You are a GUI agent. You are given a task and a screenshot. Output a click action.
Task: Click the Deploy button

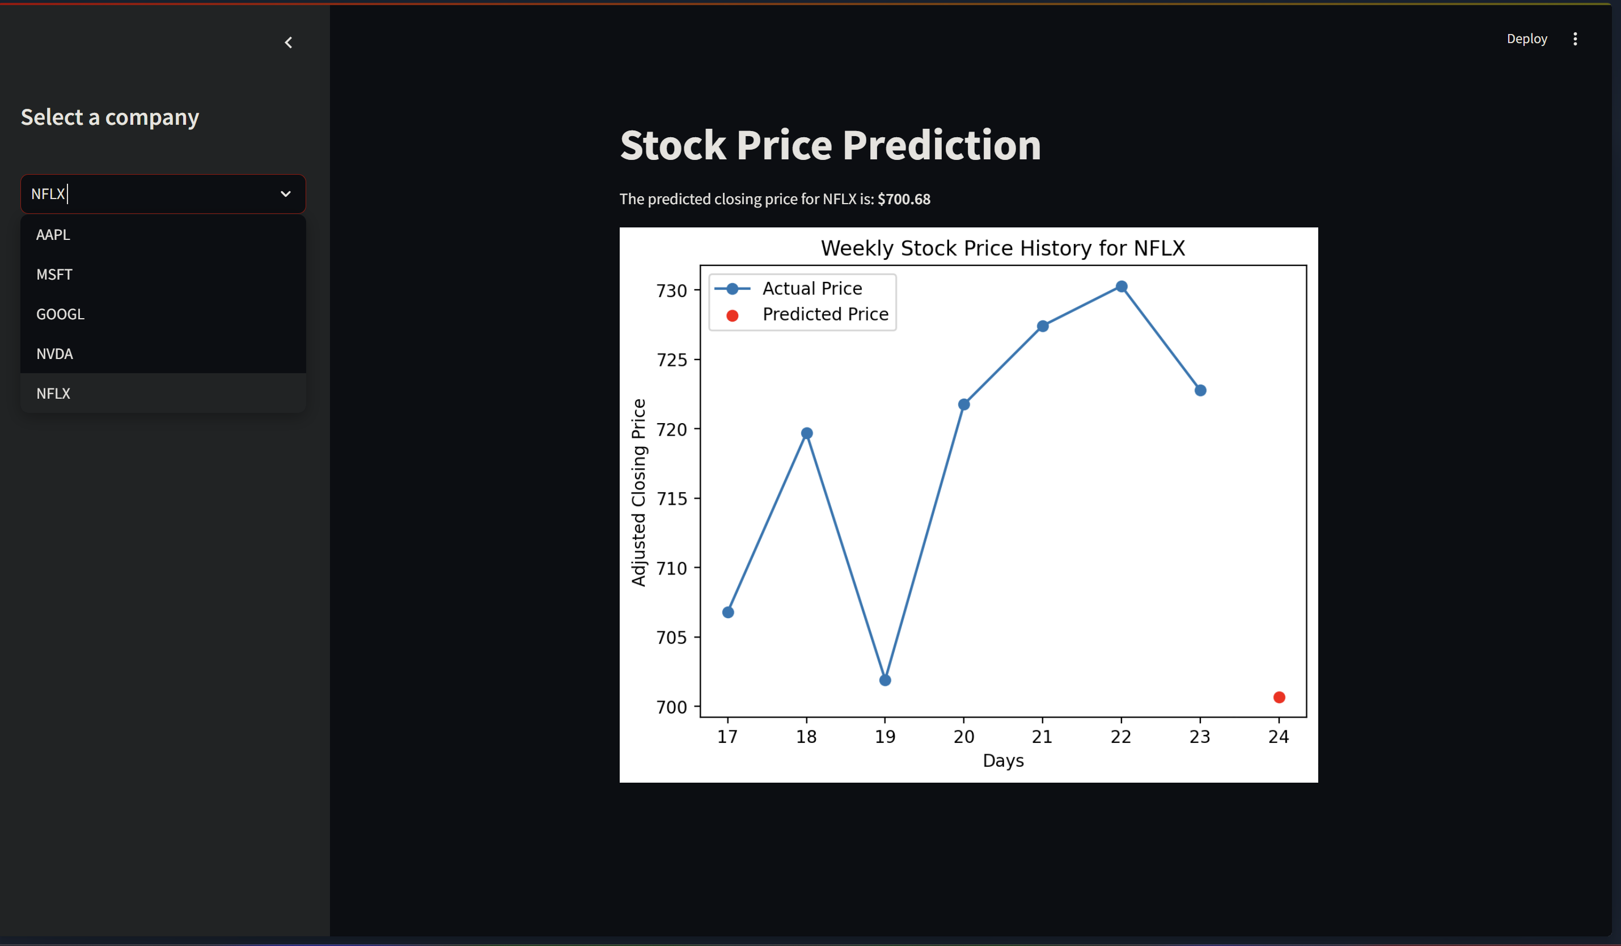(x=1527, y=39)
